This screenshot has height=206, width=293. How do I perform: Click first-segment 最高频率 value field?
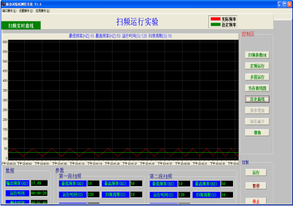[136, 183]
